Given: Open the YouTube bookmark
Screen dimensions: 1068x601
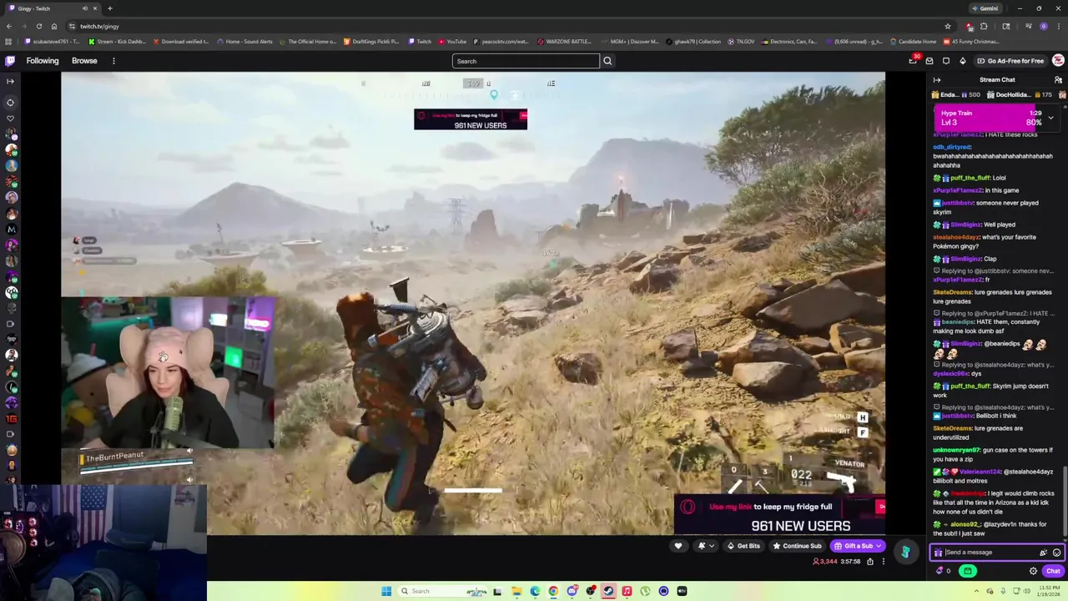Looking at the screenshot, I should click(452, 42).
